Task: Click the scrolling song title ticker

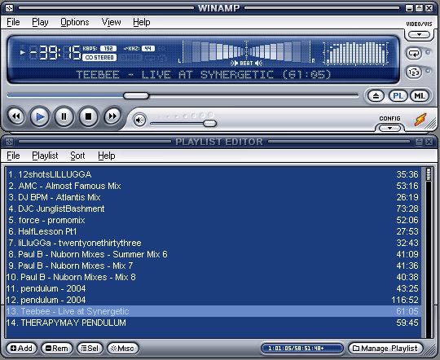Action: click(203, 75)
